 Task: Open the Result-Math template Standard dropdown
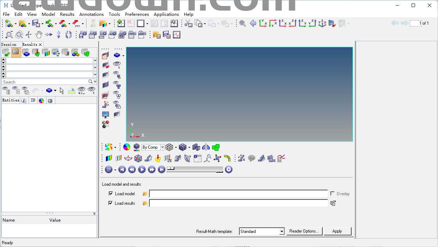click(x=282, y=231)
